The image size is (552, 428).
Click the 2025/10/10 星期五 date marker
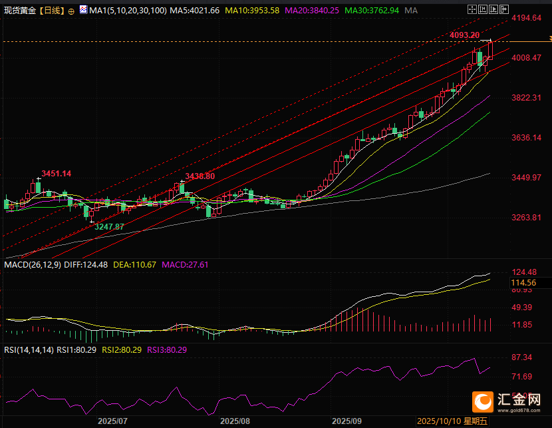pos(452,421)
